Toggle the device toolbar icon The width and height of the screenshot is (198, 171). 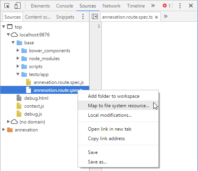point(17,6)
